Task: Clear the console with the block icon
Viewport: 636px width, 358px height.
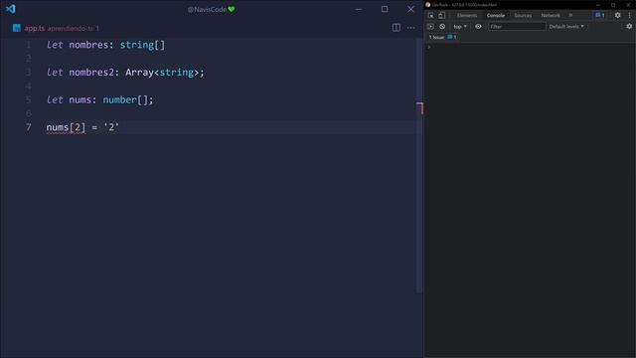Action: click(x=442, y=27)
